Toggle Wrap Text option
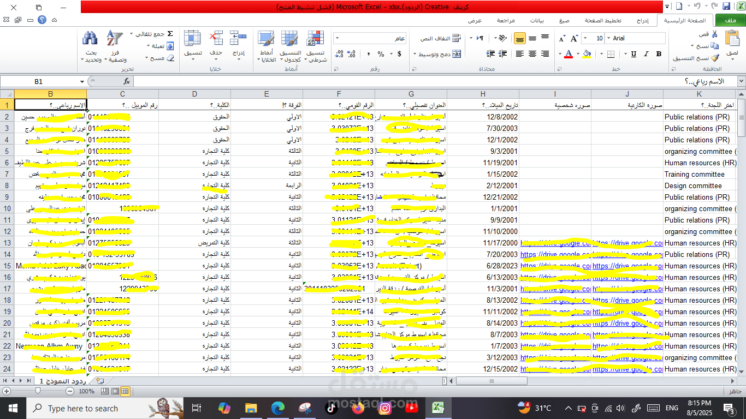This screenshot has width=746, height=419. pyautogui.click(x=457, y=39)
